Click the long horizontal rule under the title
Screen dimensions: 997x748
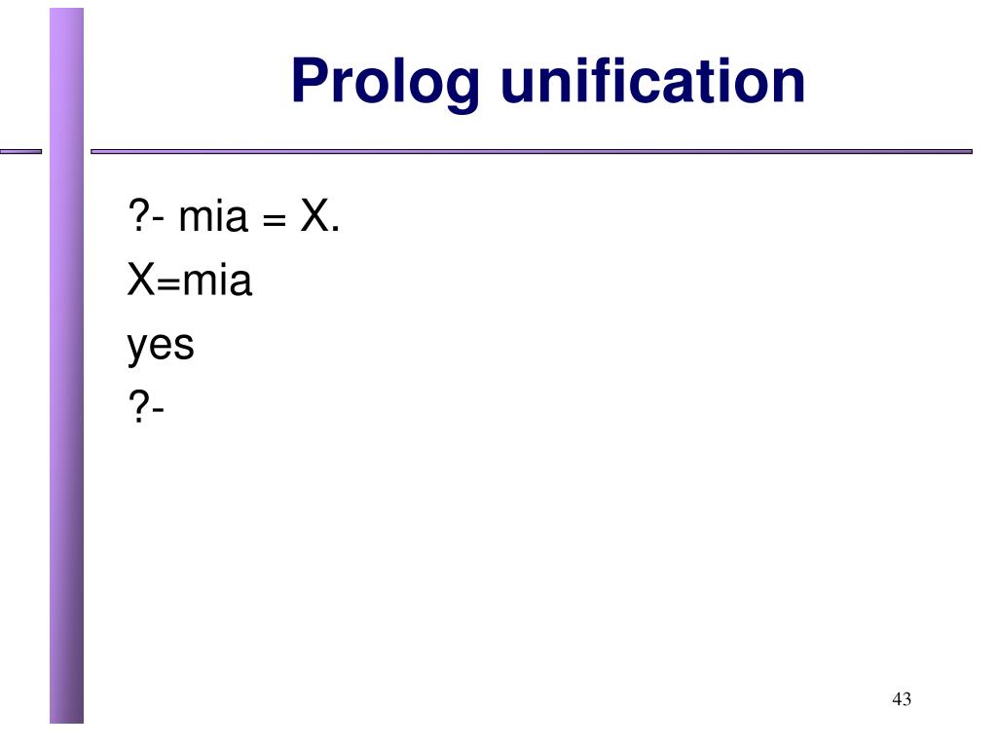click(x=532, y=151)
